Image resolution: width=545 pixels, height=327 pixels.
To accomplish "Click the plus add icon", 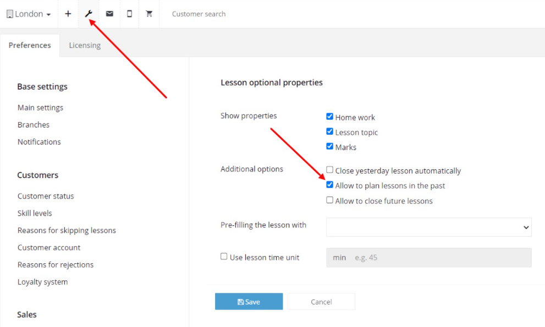I will click(68, 14).
